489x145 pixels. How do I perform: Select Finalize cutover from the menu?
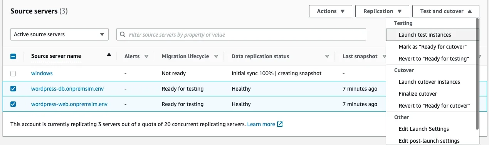tap(418, 94)
